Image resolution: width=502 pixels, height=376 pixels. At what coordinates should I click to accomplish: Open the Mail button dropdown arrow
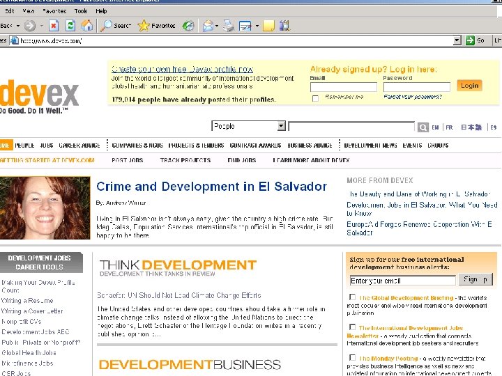[x=217, y=26]
